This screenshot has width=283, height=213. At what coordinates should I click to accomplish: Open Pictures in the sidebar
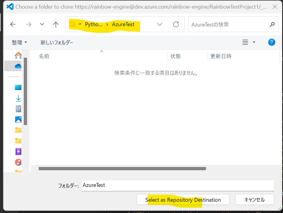click(18, 119)
